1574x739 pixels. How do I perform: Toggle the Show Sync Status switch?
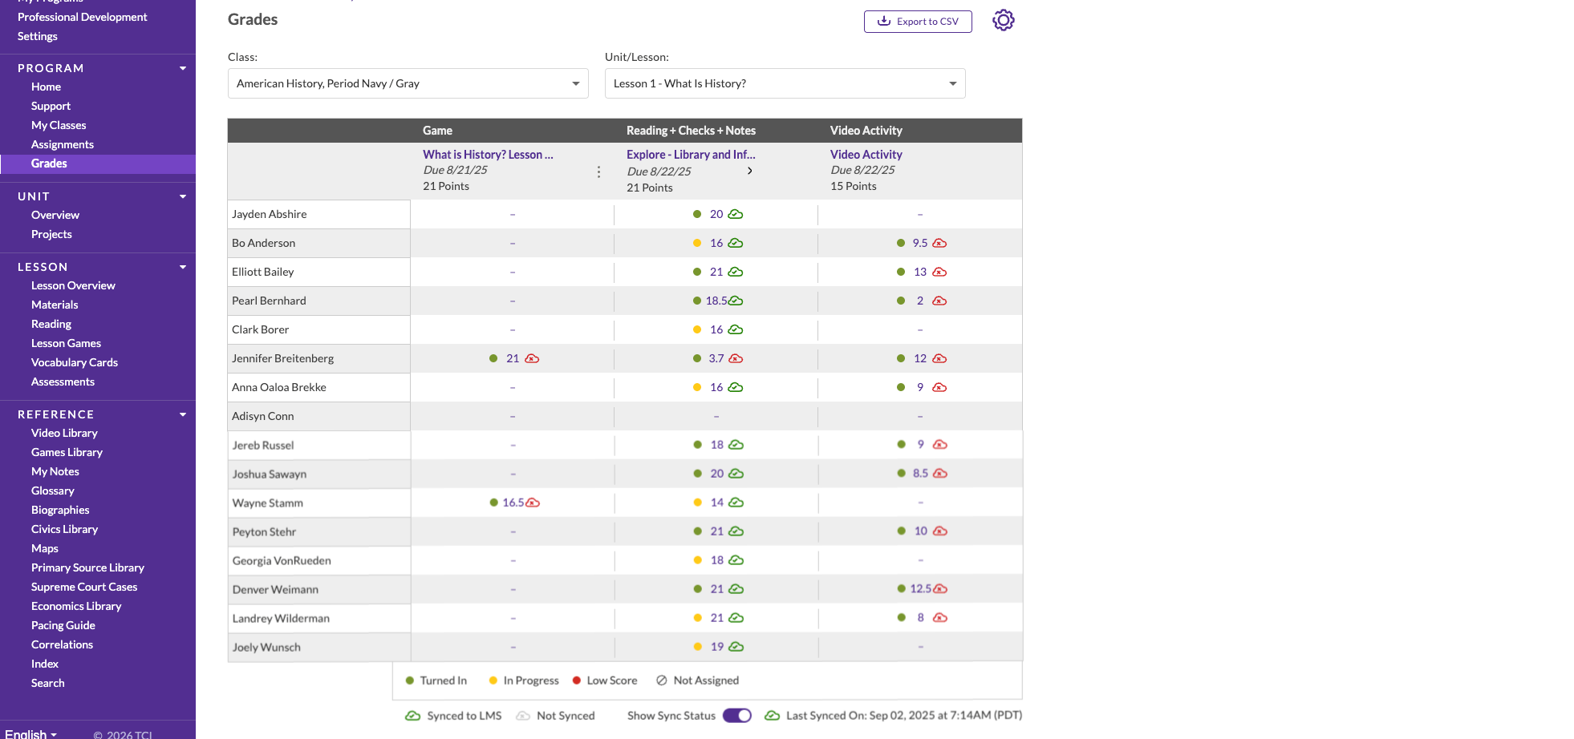(x=737, y=716)
